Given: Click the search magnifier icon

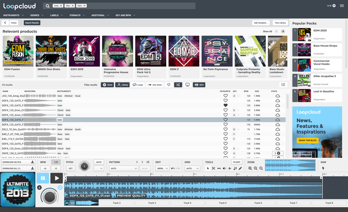Looking at the screenshot, I should pyautogui.click(x=47, y=6).
